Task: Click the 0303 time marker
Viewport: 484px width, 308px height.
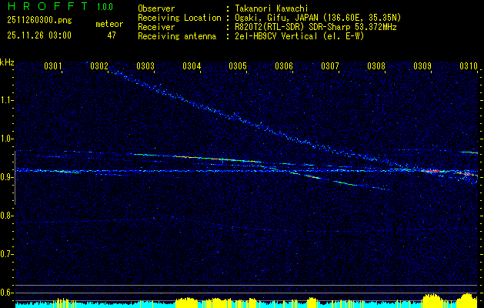Action: click(145, 65)
